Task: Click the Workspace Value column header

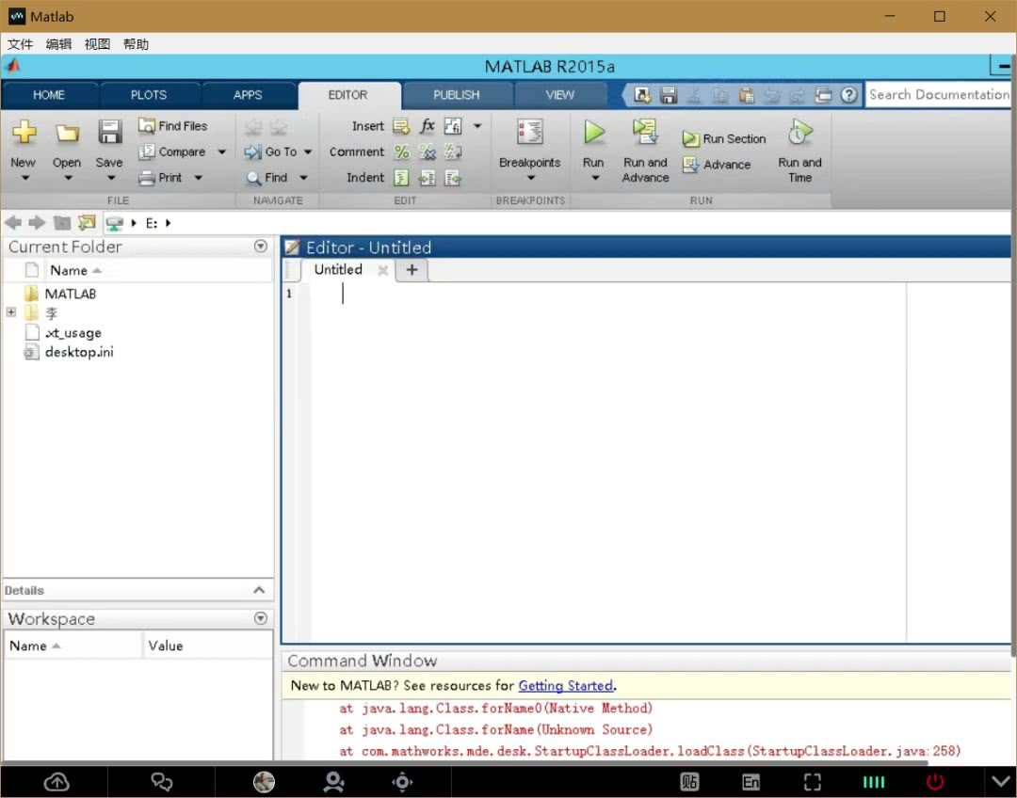Action: click(166, 646)
